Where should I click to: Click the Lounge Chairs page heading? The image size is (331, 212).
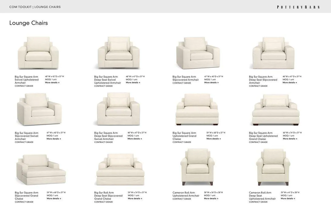[29, 23]
